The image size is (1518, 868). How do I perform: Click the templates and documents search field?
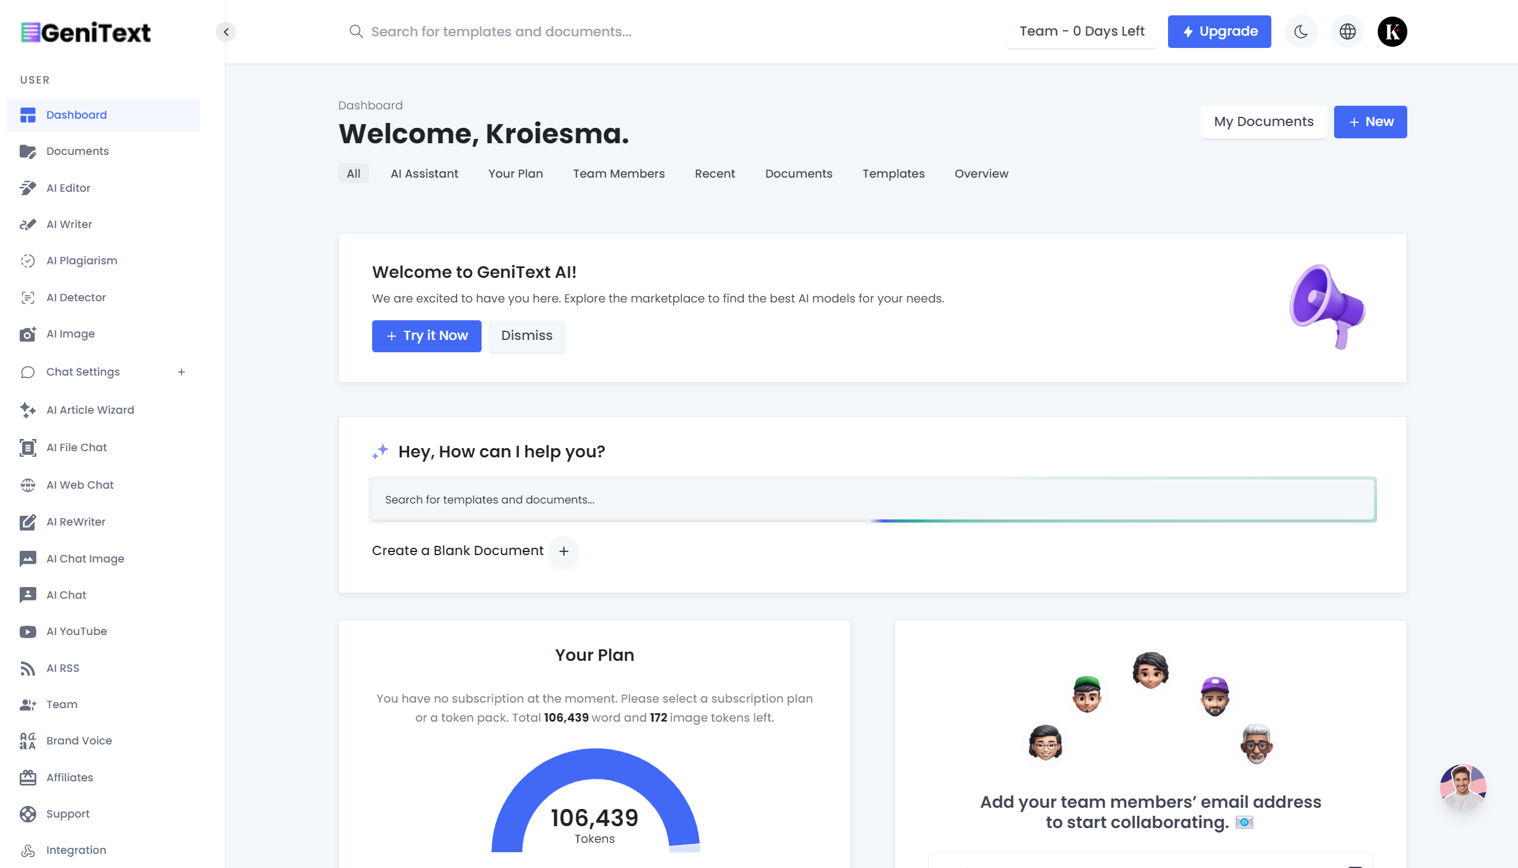(x=554, y=31)
